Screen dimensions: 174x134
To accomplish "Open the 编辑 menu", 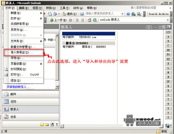I will [24, 8].
